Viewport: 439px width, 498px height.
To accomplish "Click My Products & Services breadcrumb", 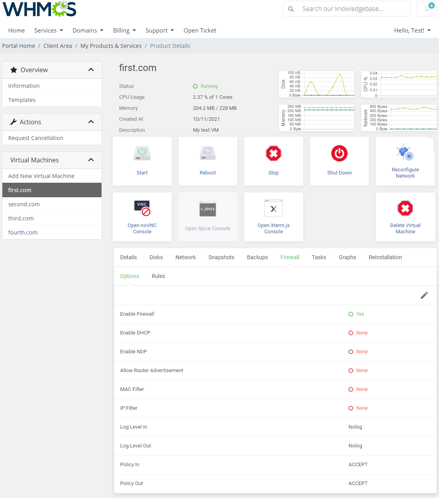I will coord(111,46).
